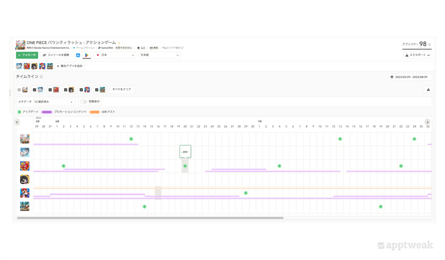Image resolution: width=445 pixels, height=260 pixels.
Task: Click third row update marker on July 22
Action: tap(401, 166)
